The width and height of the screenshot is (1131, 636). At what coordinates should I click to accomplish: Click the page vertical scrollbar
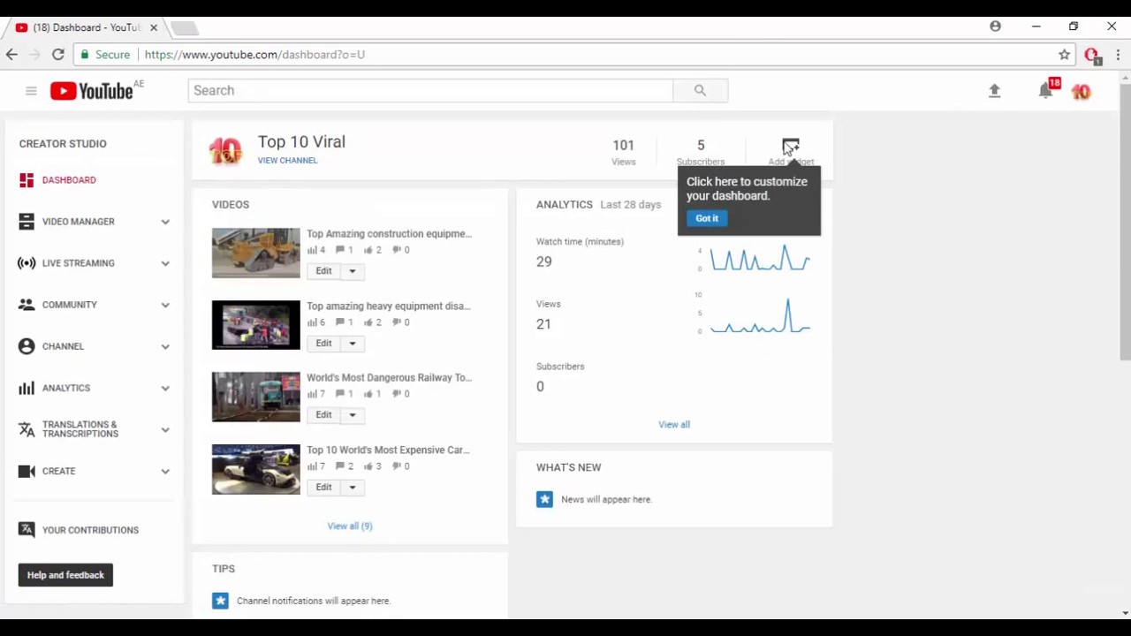(1125, 221)
